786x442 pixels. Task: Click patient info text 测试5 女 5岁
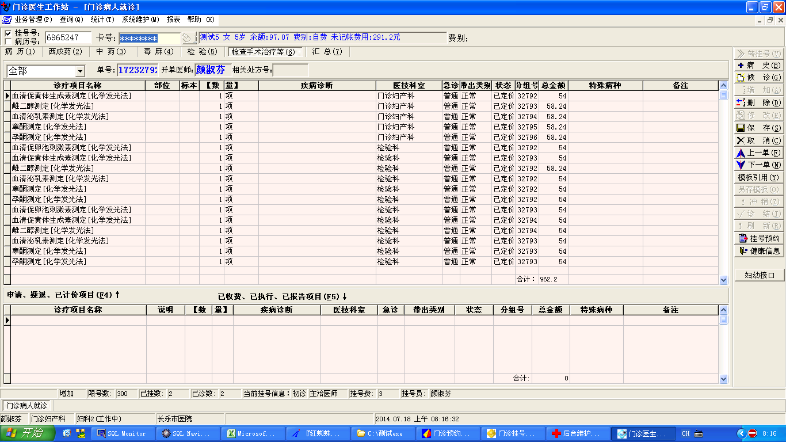point(223,37)
